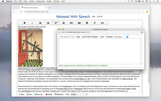The height and width of the screenshot is (101, 161).
Task: Open the Window menu in menu bar
Action: [56, 1]
